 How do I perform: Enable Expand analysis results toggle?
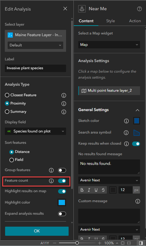pos(62,214)
